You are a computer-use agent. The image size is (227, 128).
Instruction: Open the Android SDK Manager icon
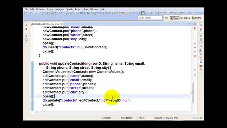click(x=48, y=13)
